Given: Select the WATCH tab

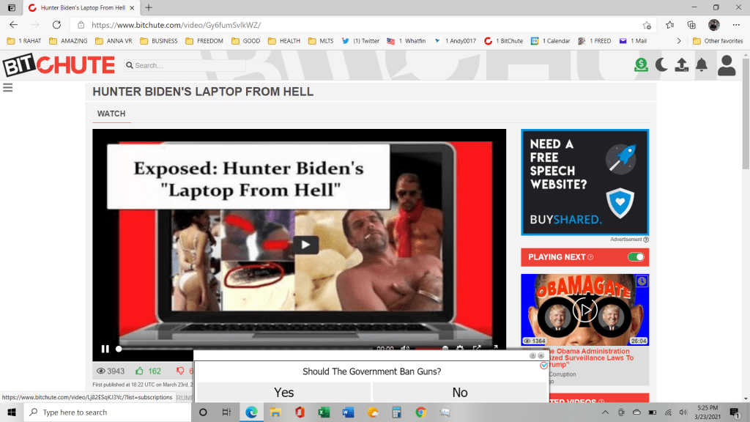Looking at the screenshot, I should 111,114.
